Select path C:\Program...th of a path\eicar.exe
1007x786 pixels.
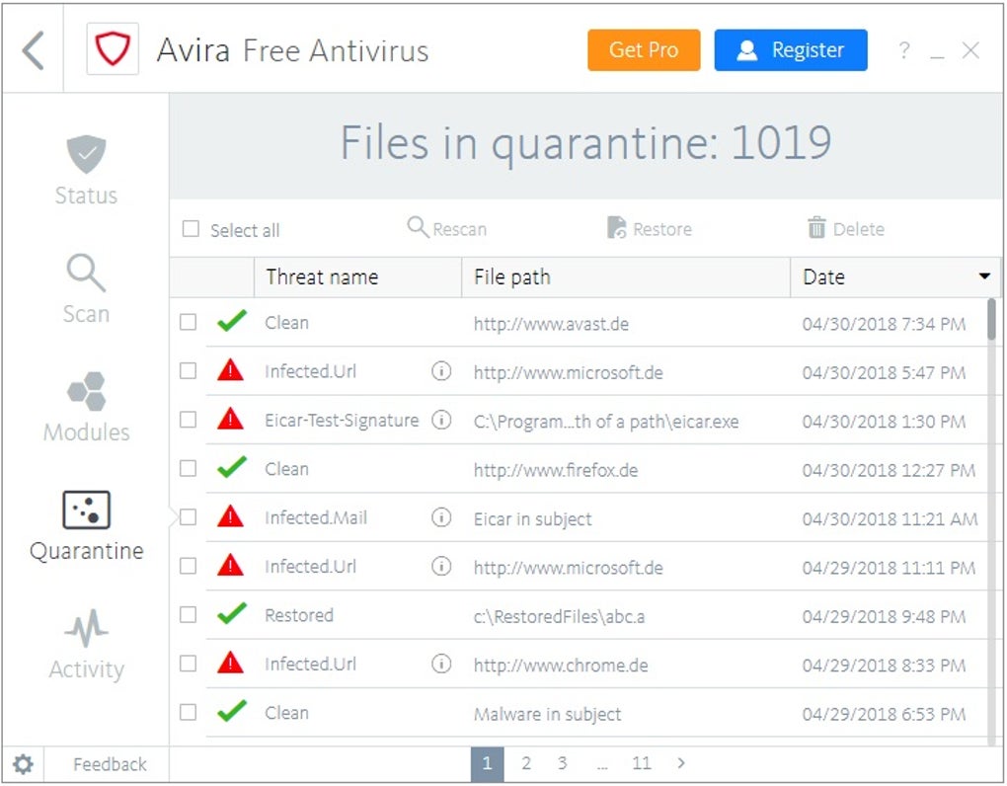605,422
